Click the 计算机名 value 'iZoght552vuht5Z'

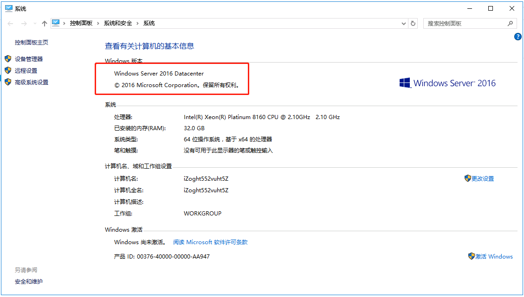pos(206,179)
